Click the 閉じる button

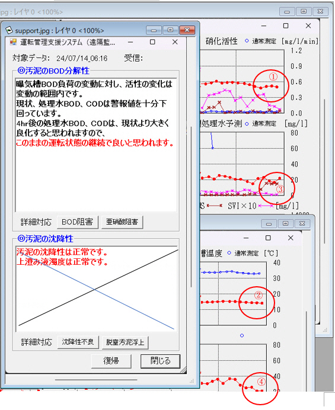click(x=160, y=361)
